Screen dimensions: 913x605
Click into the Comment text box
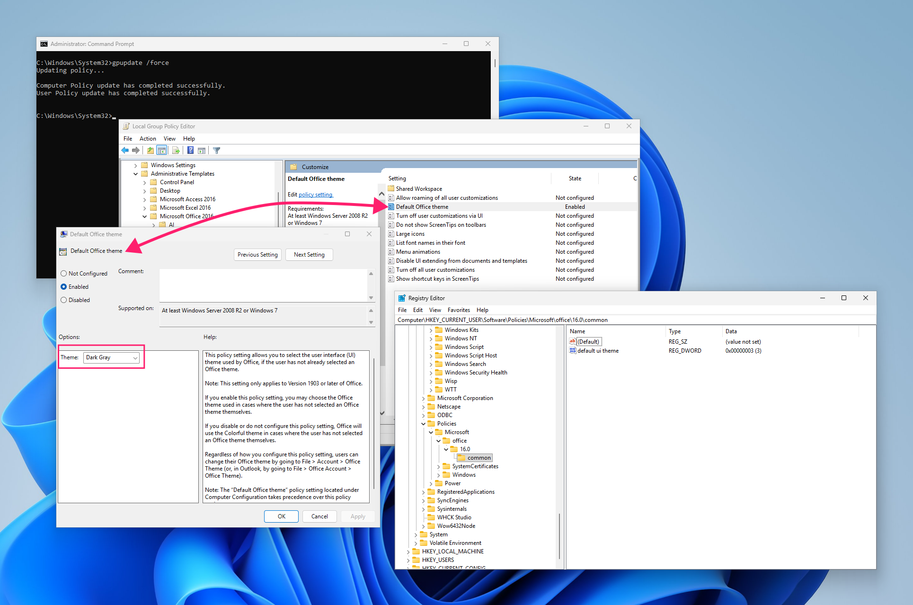click(263, 285)
